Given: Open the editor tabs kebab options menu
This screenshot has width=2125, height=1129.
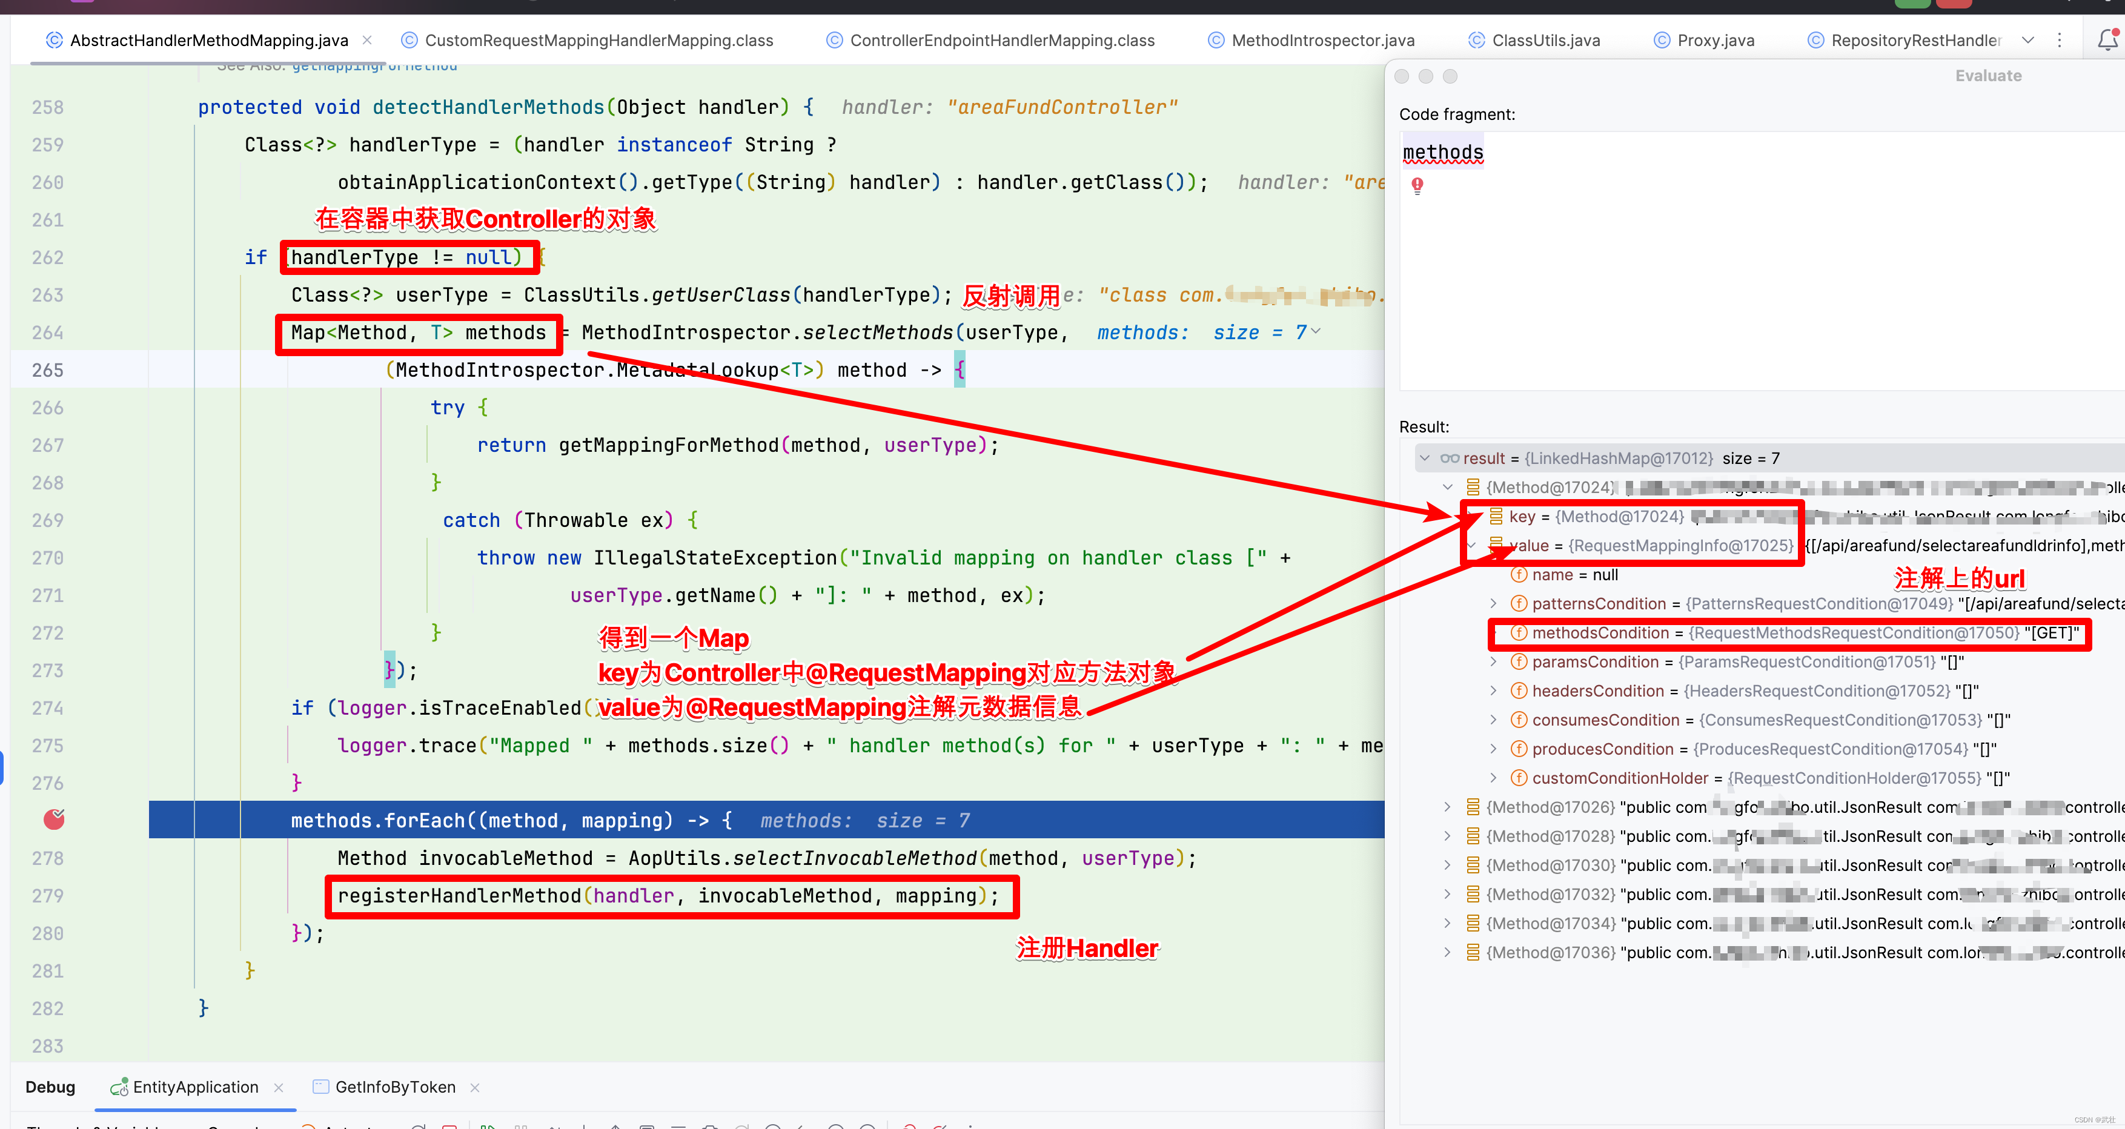Looking at the screenshot, I should (2059, 41).
